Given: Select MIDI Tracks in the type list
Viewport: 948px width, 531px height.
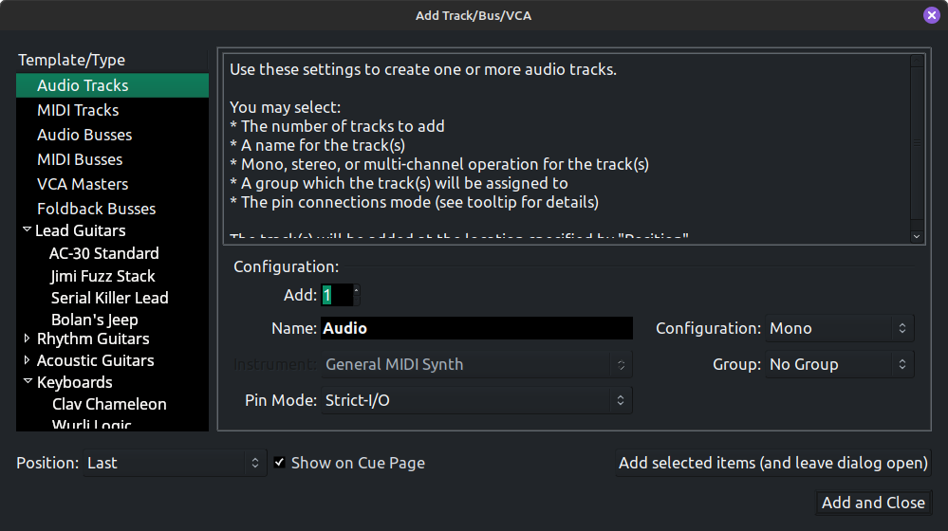Looking at the screenshot, I should 78,110.
